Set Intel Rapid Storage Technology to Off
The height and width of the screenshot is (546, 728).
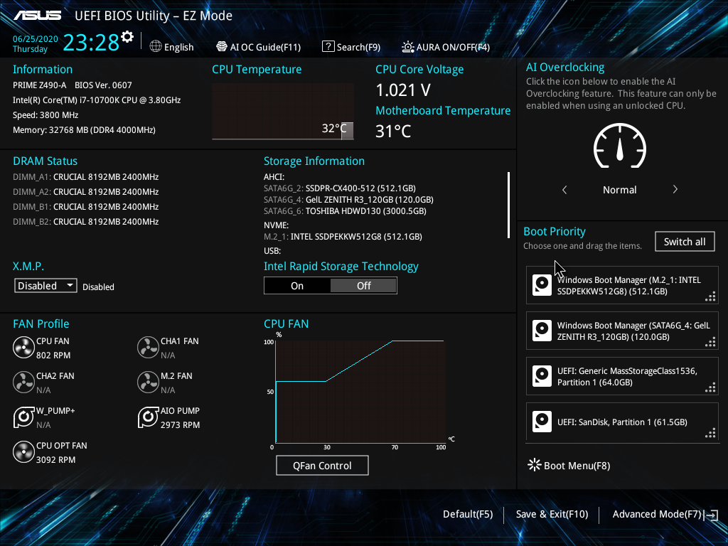(x=363, y=286)
